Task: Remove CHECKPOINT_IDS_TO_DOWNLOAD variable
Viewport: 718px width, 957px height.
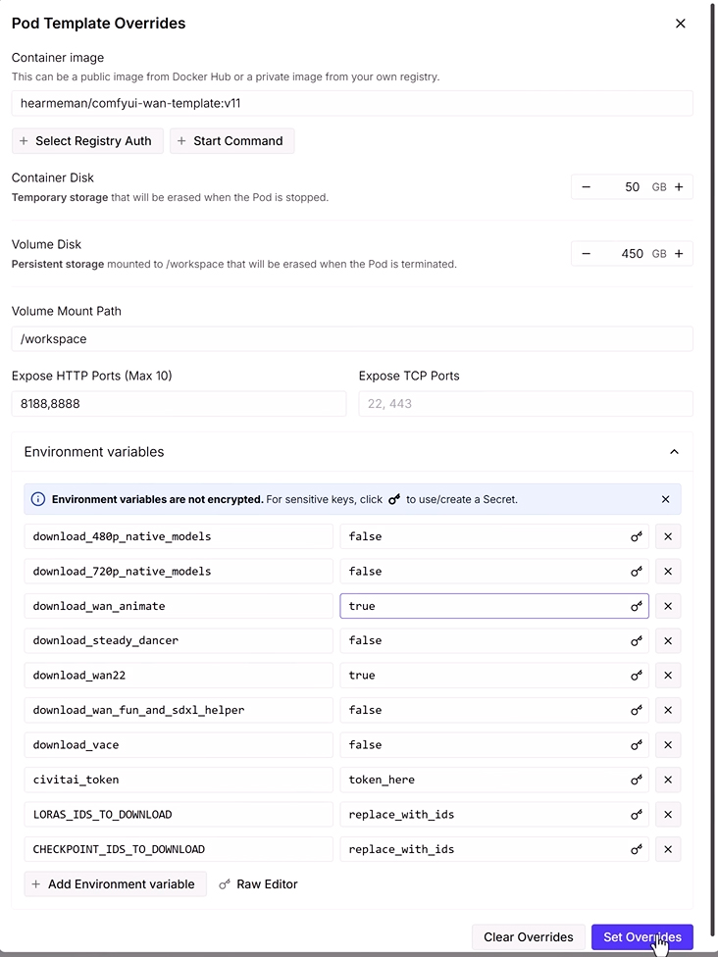Action: [x=668, y=849]
